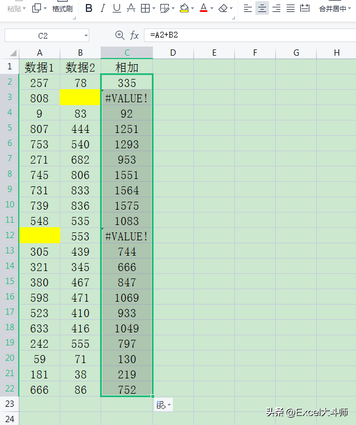Select column E header
The height and width of the screenshot is (425, 356).
pos(214,52)
